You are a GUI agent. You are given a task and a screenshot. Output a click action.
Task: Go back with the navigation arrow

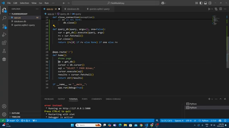[64, 3]
